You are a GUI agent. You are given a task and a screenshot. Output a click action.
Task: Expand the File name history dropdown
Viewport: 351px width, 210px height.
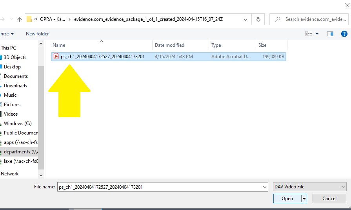[x=264, y=187]
